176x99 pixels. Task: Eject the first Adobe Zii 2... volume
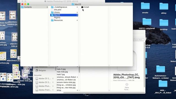pos(53,78)
